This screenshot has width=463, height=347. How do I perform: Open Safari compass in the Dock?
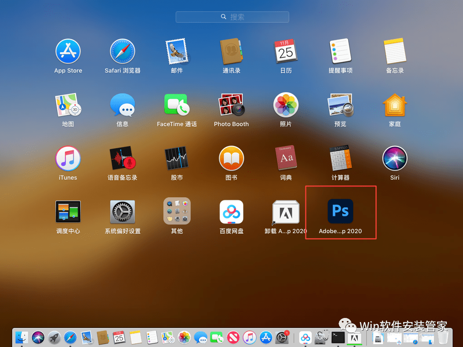tap(70, 337)
